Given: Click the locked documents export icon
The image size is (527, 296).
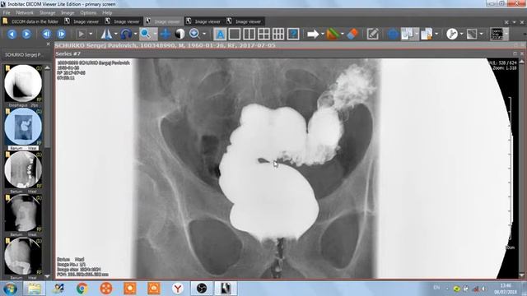Looking at the screenshot, I should click(x=427, y=34).
